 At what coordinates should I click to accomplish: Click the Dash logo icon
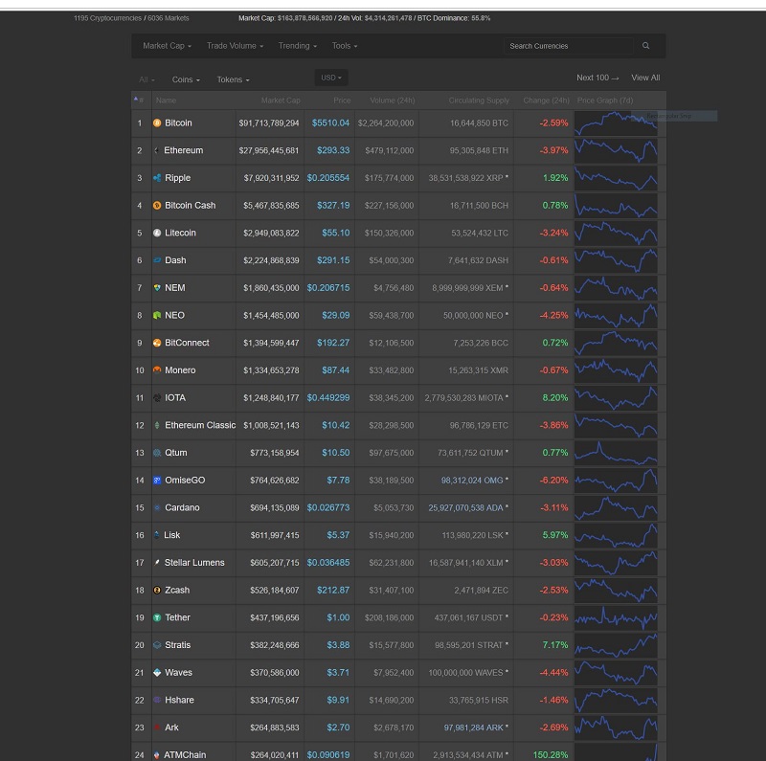pos(157,260)
